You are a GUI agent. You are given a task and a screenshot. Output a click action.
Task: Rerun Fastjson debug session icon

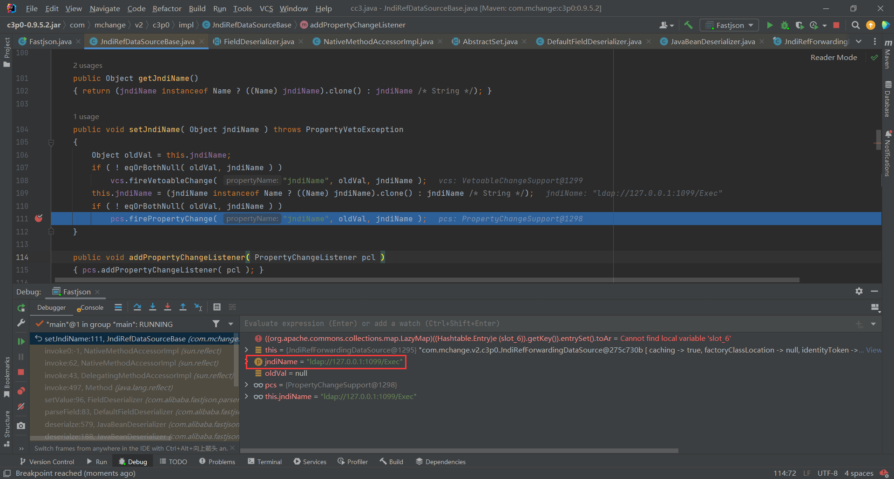[x=21, y=308]
